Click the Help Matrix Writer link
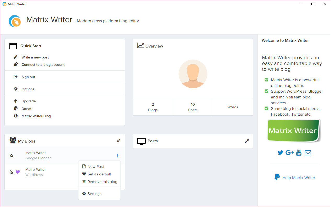 299,178
